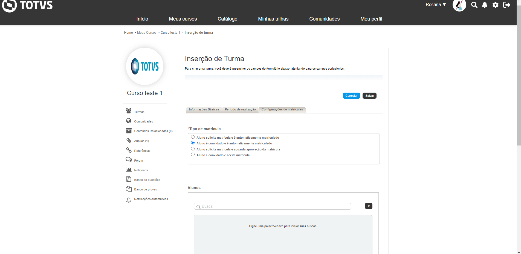Switch to Informações Básicas tab
This screenshot has height=254, width=521.
[x=204, y=110]
